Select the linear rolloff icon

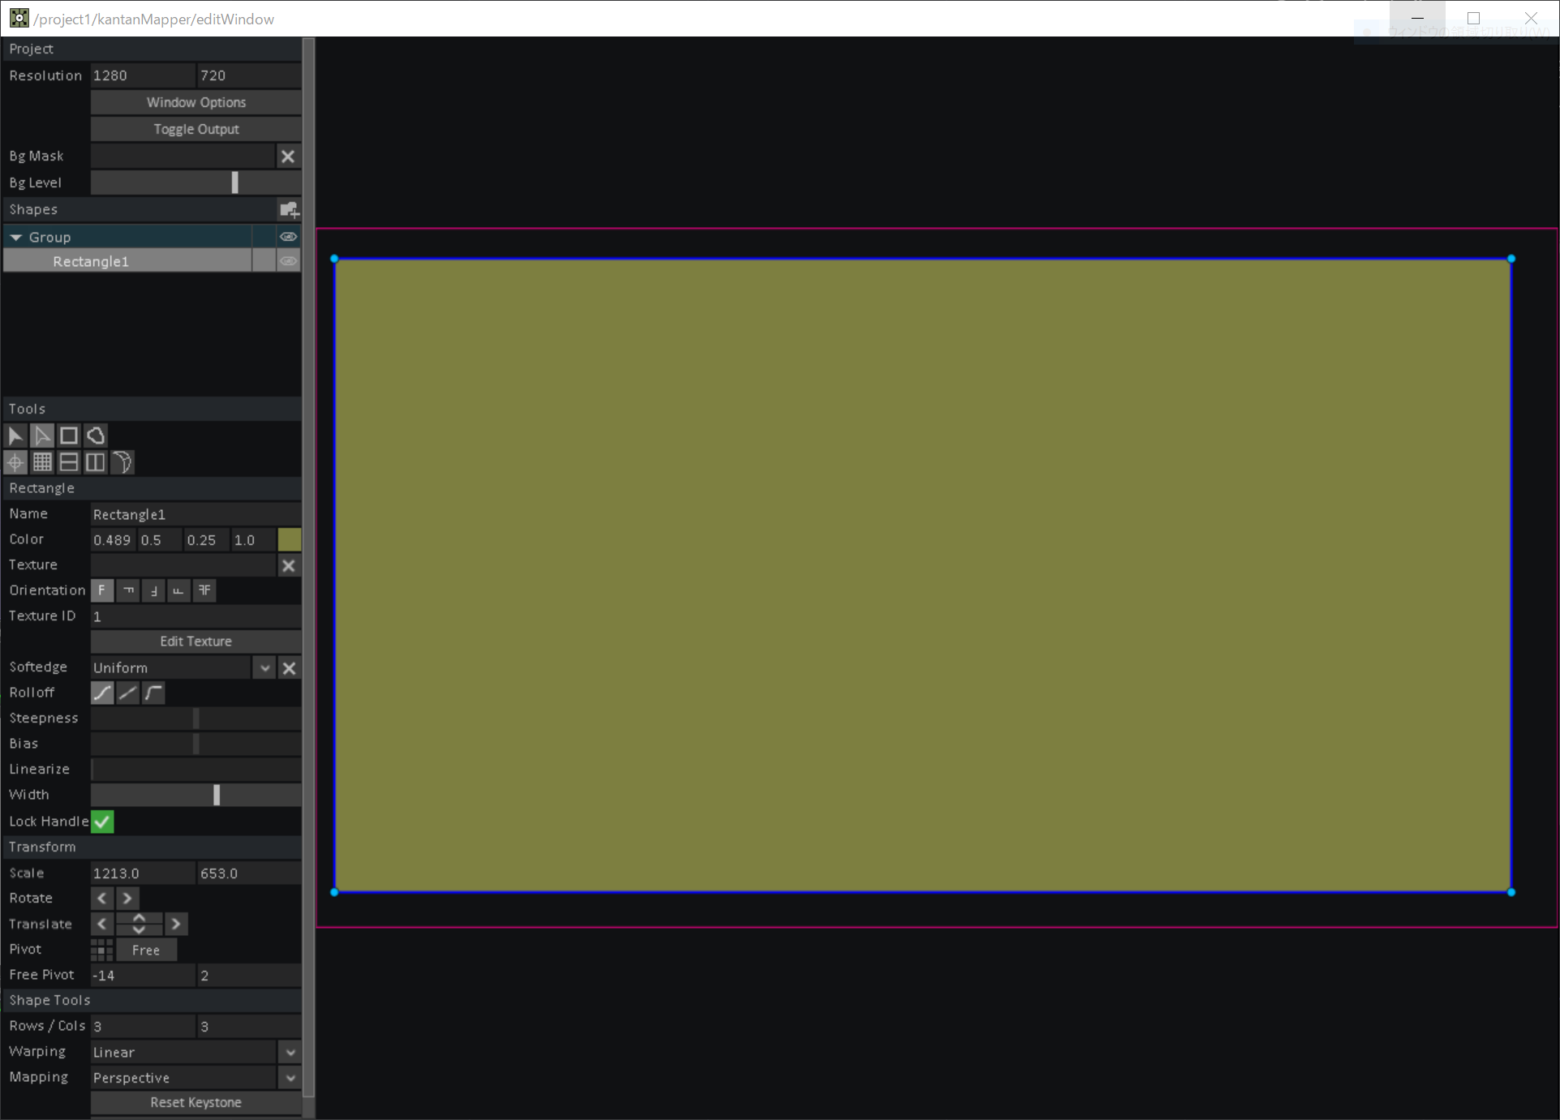coord(127,693)
